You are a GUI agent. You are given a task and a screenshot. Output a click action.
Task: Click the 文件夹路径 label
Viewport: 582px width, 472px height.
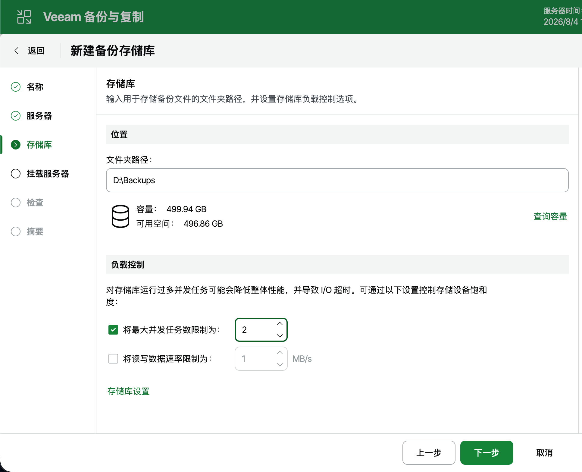coord(129,160)
